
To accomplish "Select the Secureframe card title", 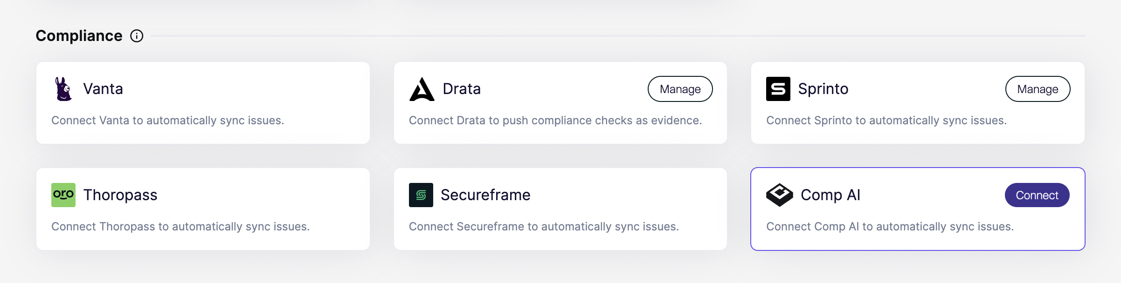I will point(485,195).
